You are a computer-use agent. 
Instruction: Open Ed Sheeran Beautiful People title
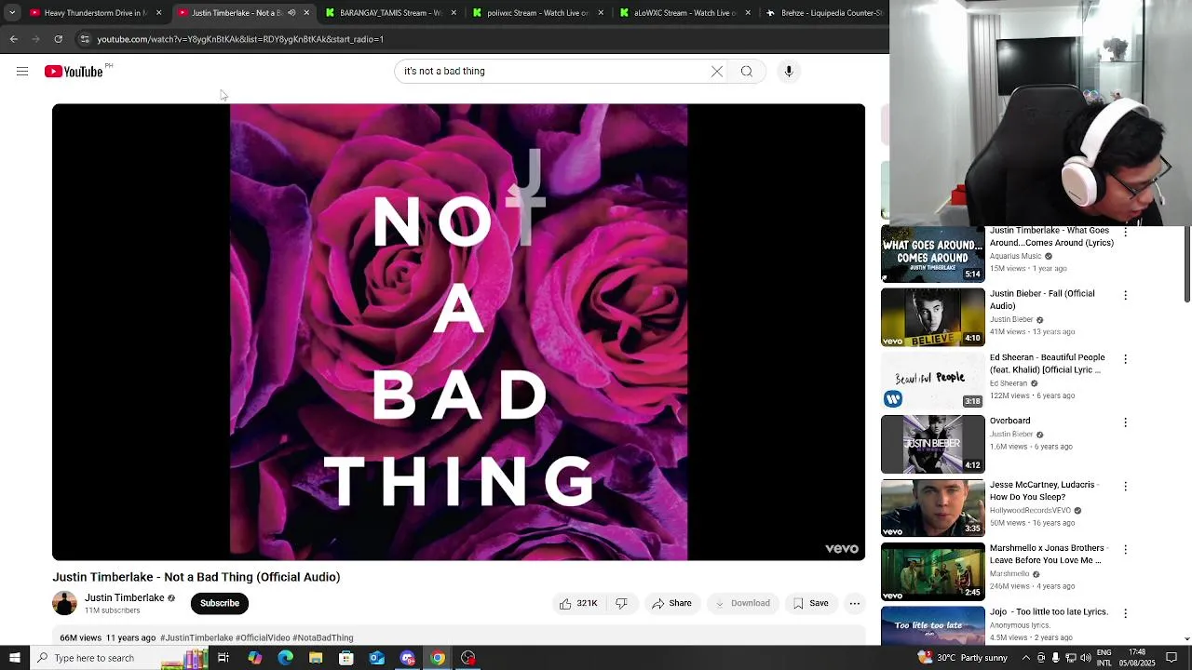(1048, 364)
